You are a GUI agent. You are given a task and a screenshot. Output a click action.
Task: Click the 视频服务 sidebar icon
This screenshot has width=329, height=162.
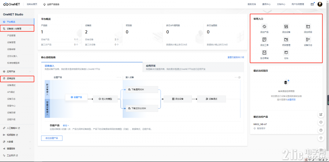4,135
